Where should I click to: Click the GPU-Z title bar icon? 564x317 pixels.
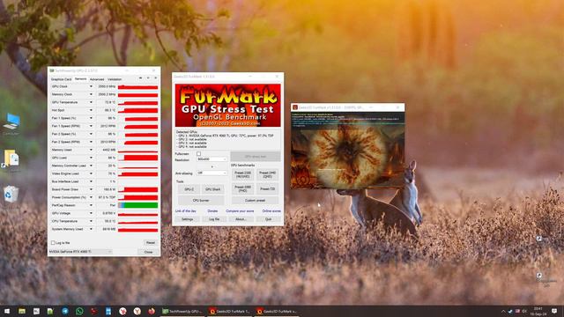[52, 70]
